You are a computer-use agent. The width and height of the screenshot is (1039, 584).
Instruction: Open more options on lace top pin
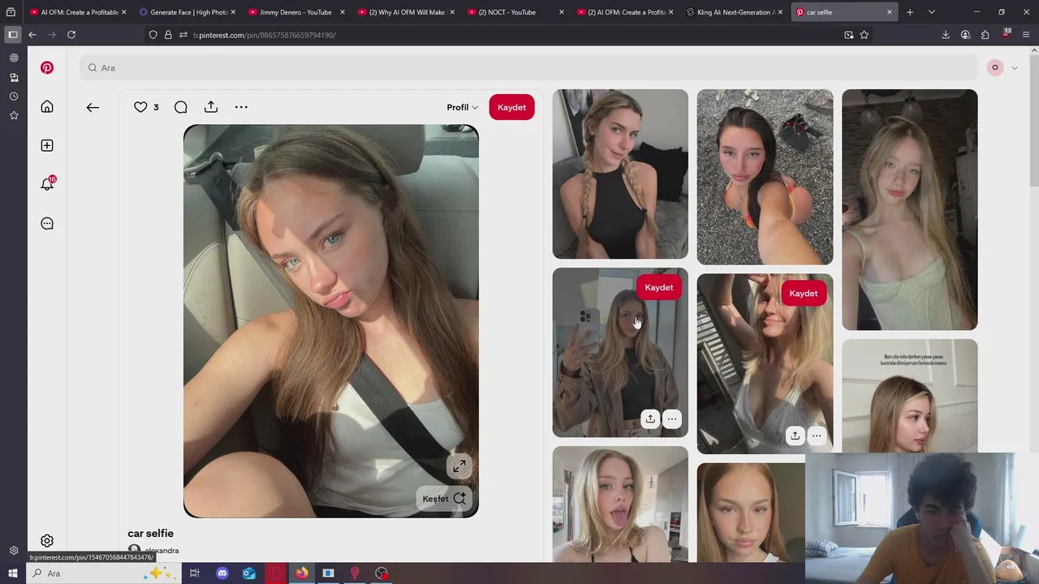click(817, 436)
